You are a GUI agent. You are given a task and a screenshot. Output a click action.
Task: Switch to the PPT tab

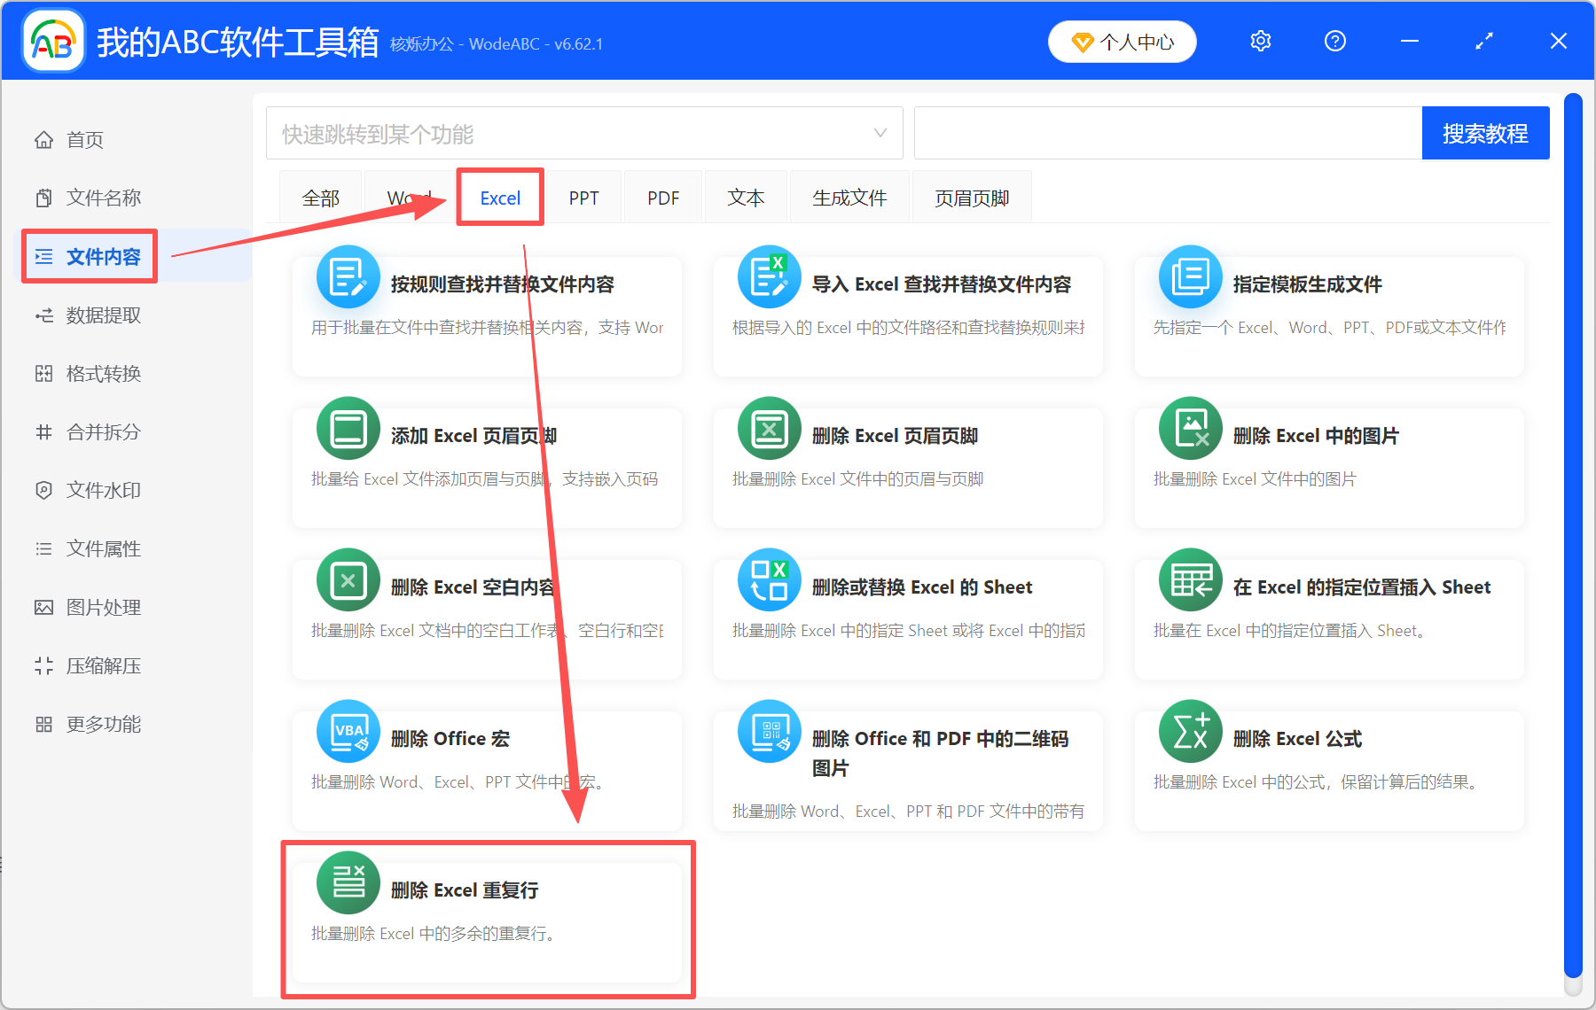click(583, 197)
